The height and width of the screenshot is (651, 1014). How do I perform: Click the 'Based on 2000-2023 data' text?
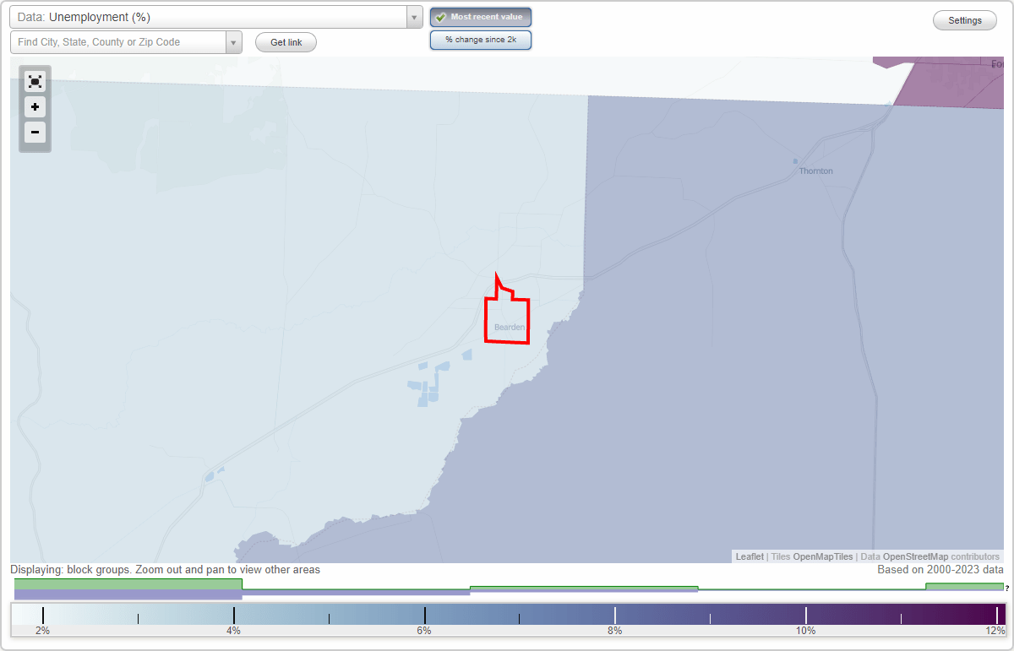coord(940,570)
